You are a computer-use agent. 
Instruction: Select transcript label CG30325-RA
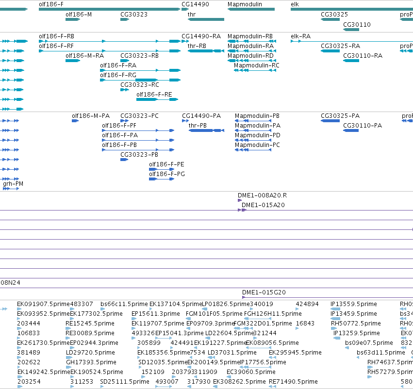pyautogui.click(x=340, y=46)
